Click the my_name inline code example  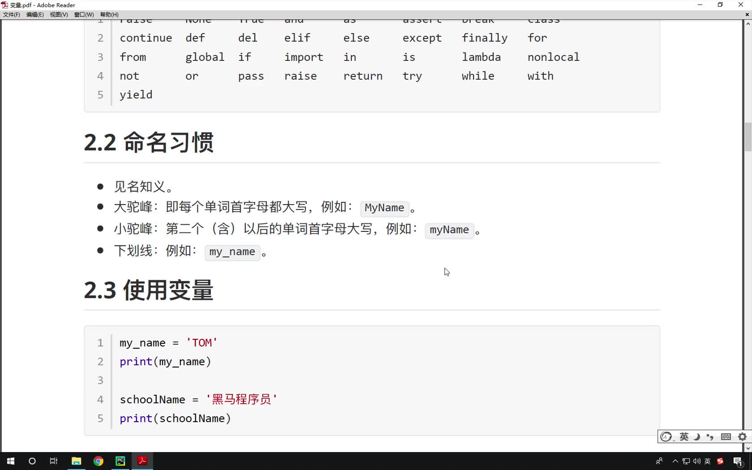tap(232, 252)
